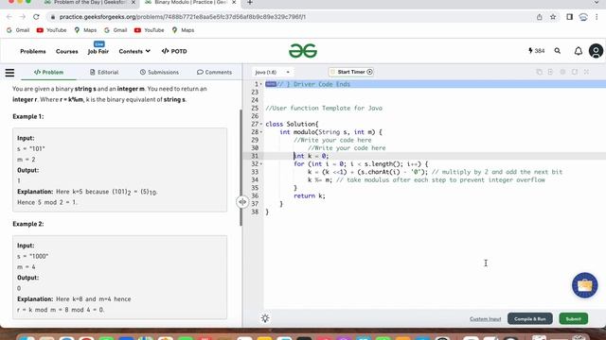Click the editor copy icon
The width and height of the screenshot is (606, 340).
[539, 72]
